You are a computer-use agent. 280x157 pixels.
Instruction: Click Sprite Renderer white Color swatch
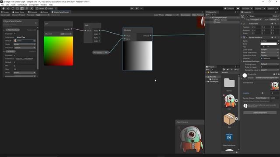click(x=268, y=44)
